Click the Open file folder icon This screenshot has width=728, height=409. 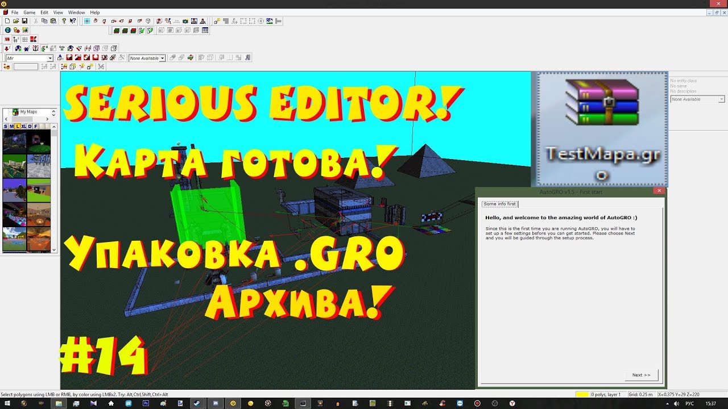(16, 21)
